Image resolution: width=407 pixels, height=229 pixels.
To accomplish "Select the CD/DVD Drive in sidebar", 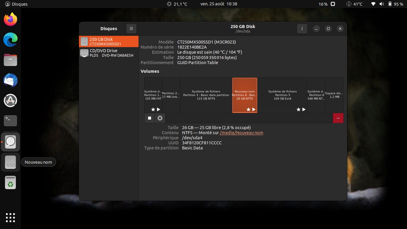I will coord(109,53).
